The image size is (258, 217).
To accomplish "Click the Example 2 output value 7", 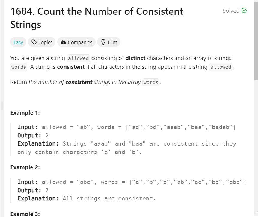I will coord(47,190).
